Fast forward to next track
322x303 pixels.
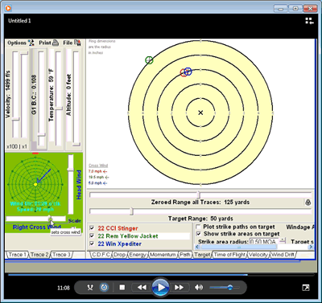pos(180,288)
